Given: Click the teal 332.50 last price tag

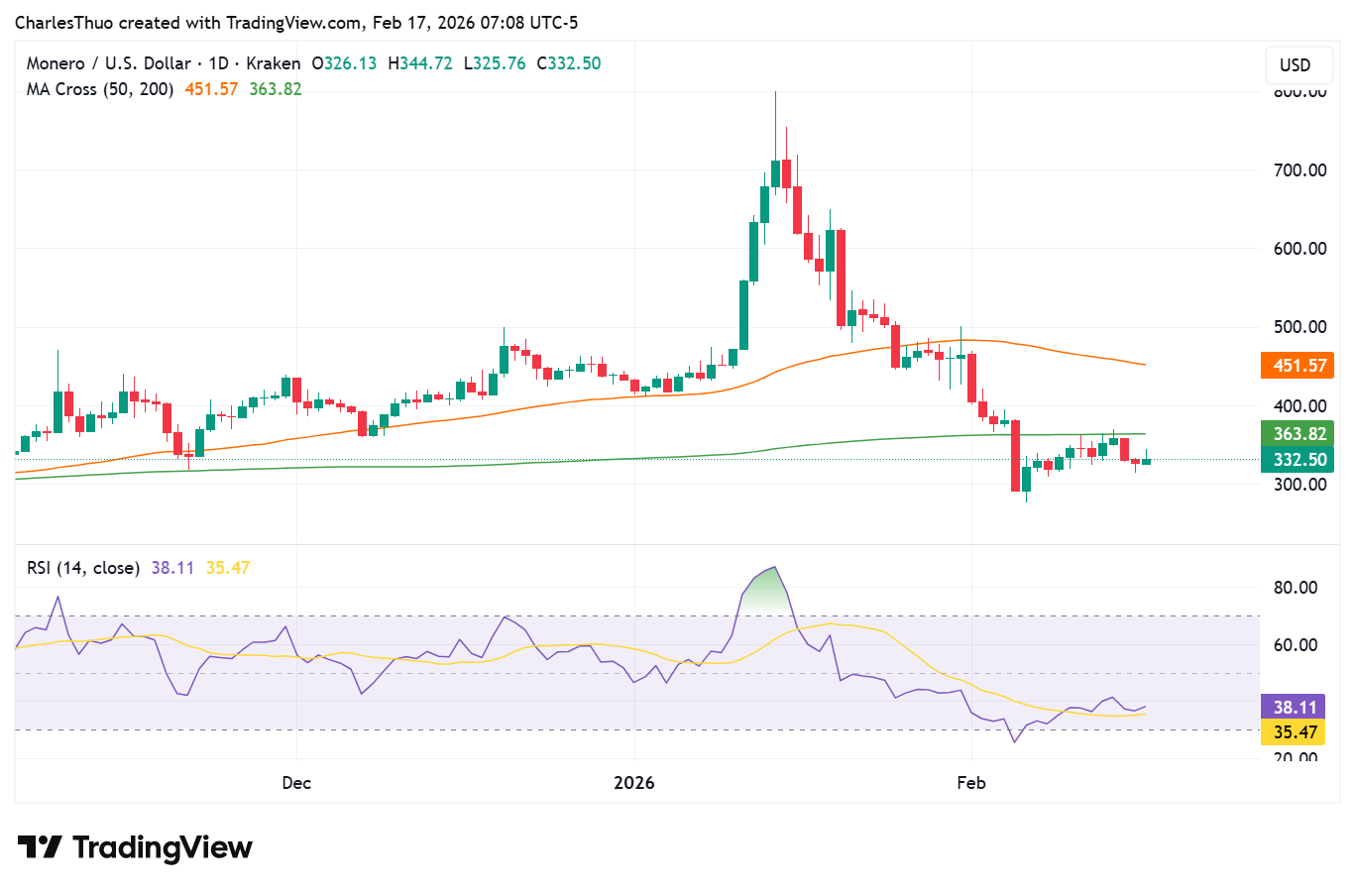Looking at the screenshot, I should 1297,460.
